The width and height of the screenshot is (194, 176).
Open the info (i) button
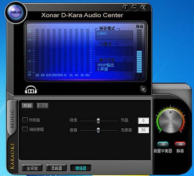click(x=125, y=7)
